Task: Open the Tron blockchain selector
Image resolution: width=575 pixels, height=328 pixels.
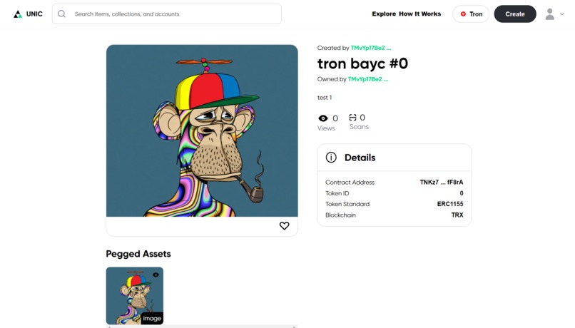Action: pyautogui.click(x=471, y=14)
